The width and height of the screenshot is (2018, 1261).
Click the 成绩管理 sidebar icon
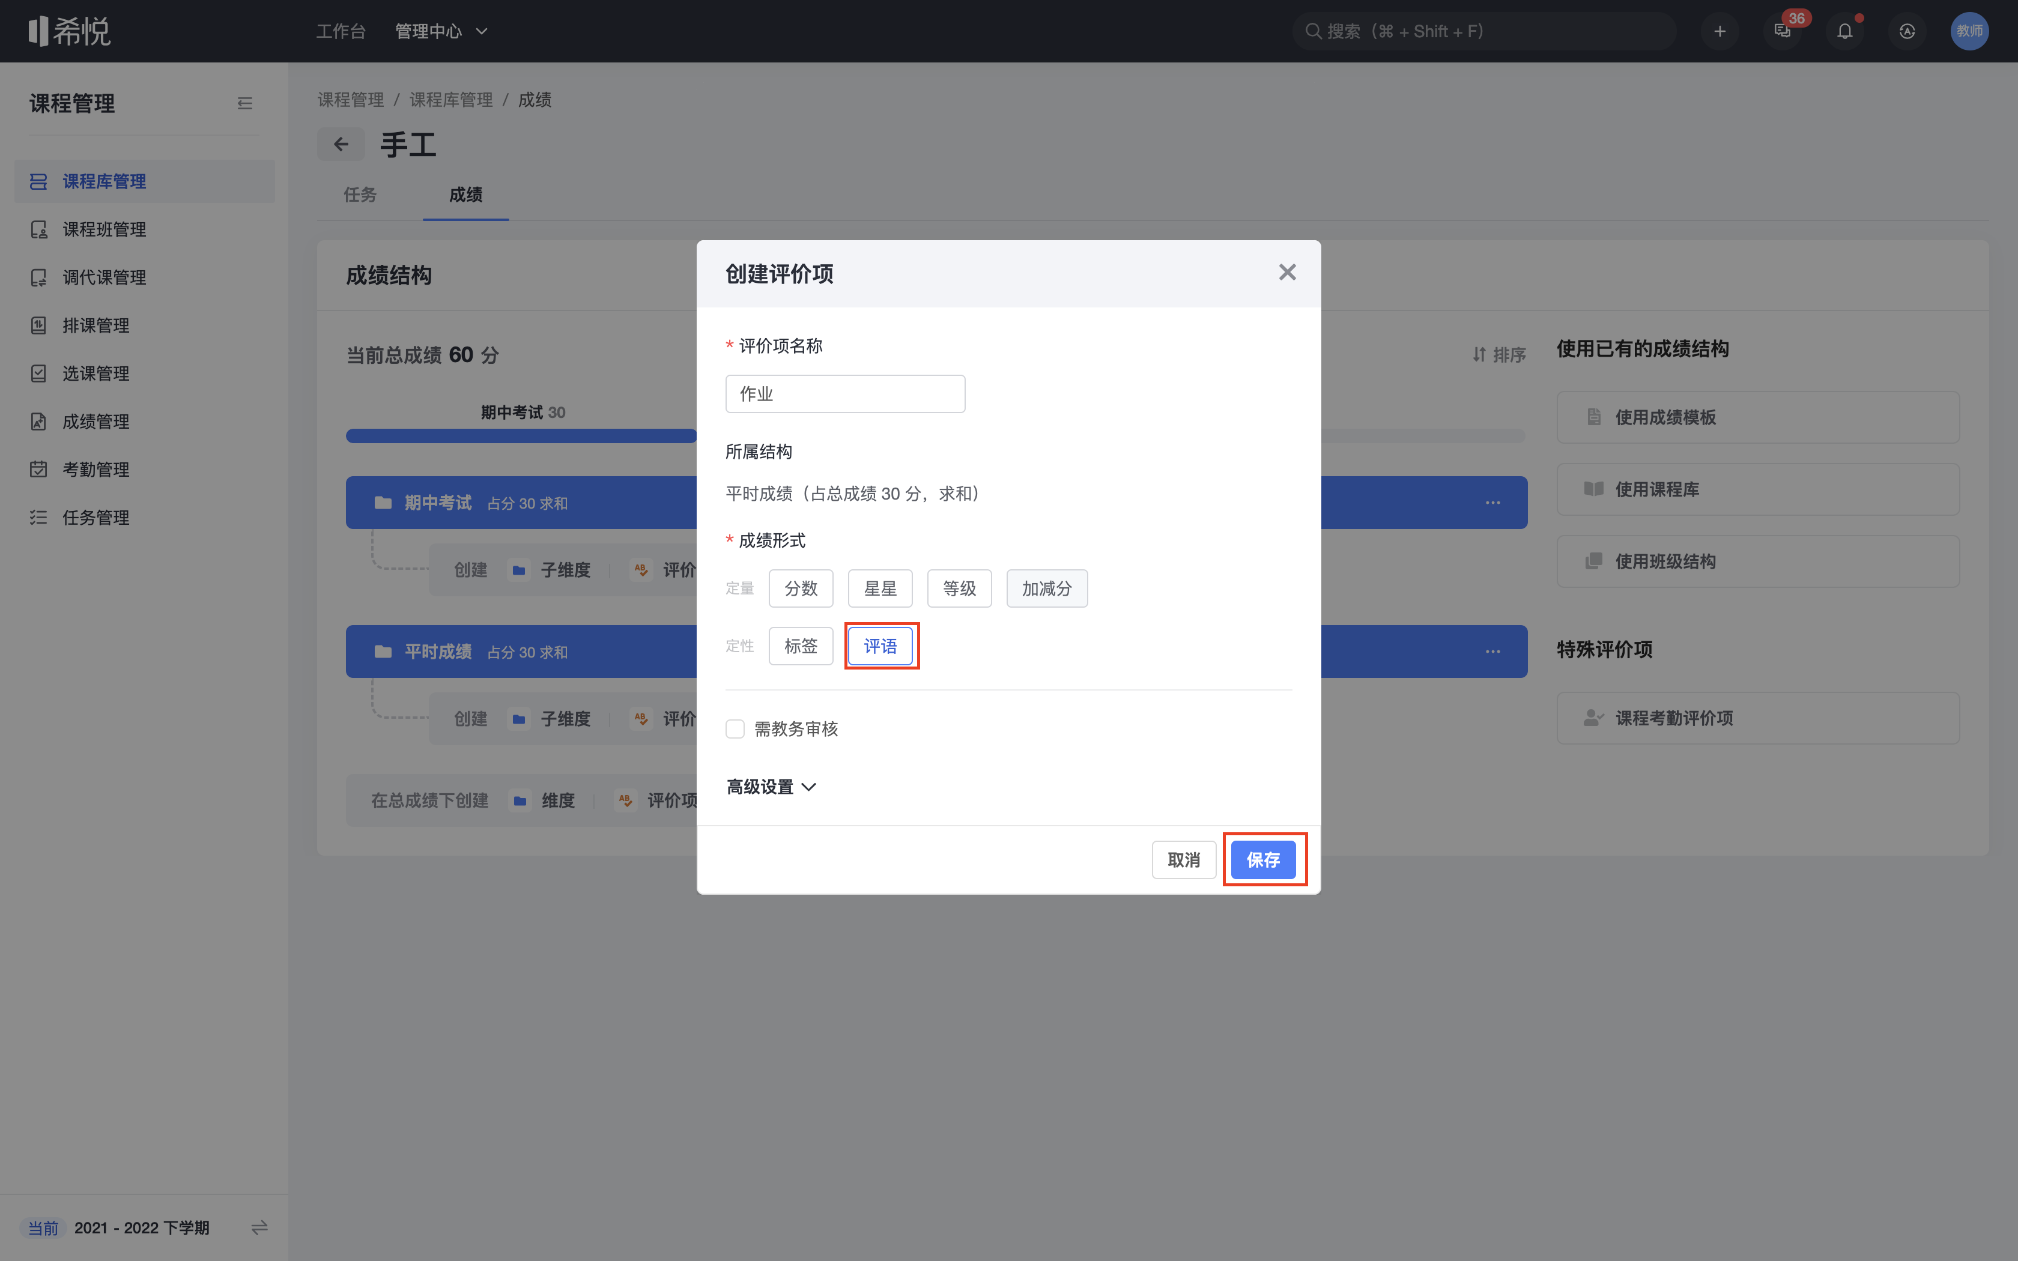pos(38,421)
